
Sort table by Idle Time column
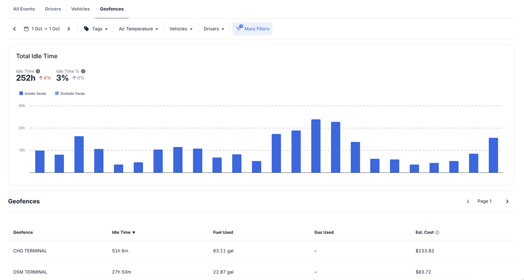click(x=123, y=232)
